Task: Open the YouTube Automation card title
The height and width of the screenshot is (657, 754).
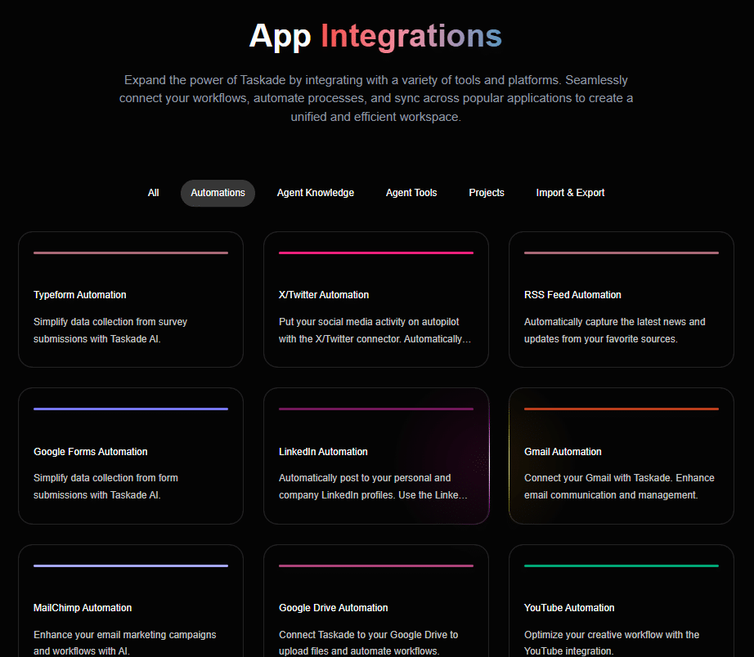Action: [569, 608]
